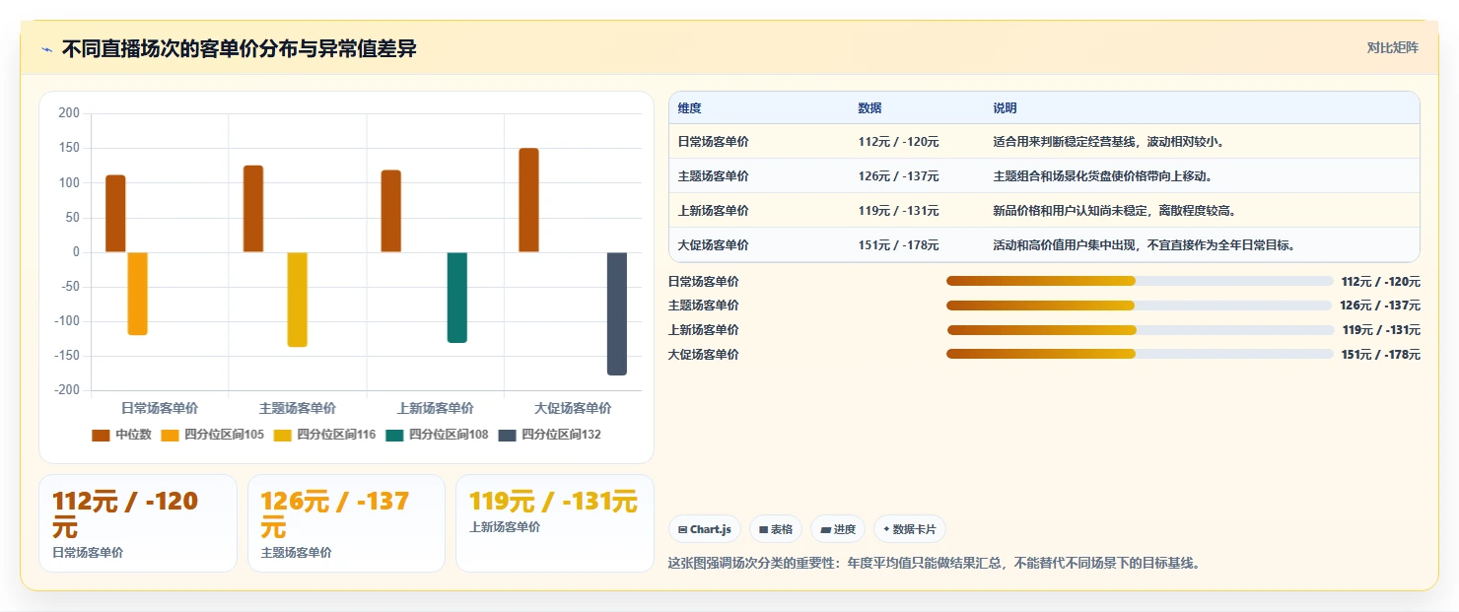Toggle the 中位数 legend swatch
The height and width of the screenshot is (612, 1459).
point(101,435)
